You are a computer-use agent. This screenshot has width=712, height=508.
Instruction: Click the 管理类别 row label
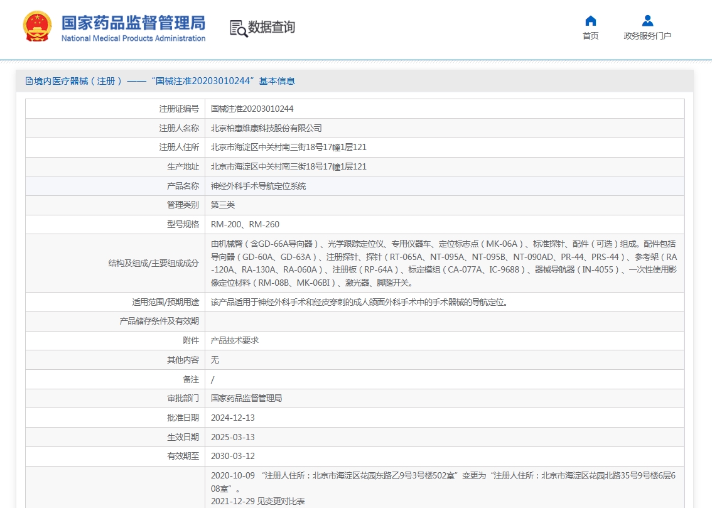pos(183,205)
